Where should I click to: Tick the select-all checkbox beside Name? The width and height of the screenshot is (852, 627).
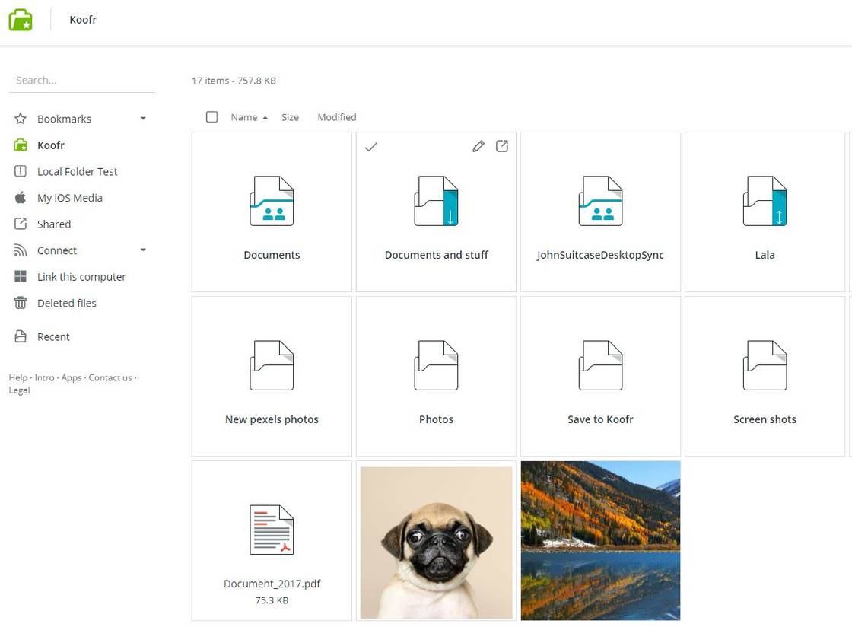click(212, 117)
